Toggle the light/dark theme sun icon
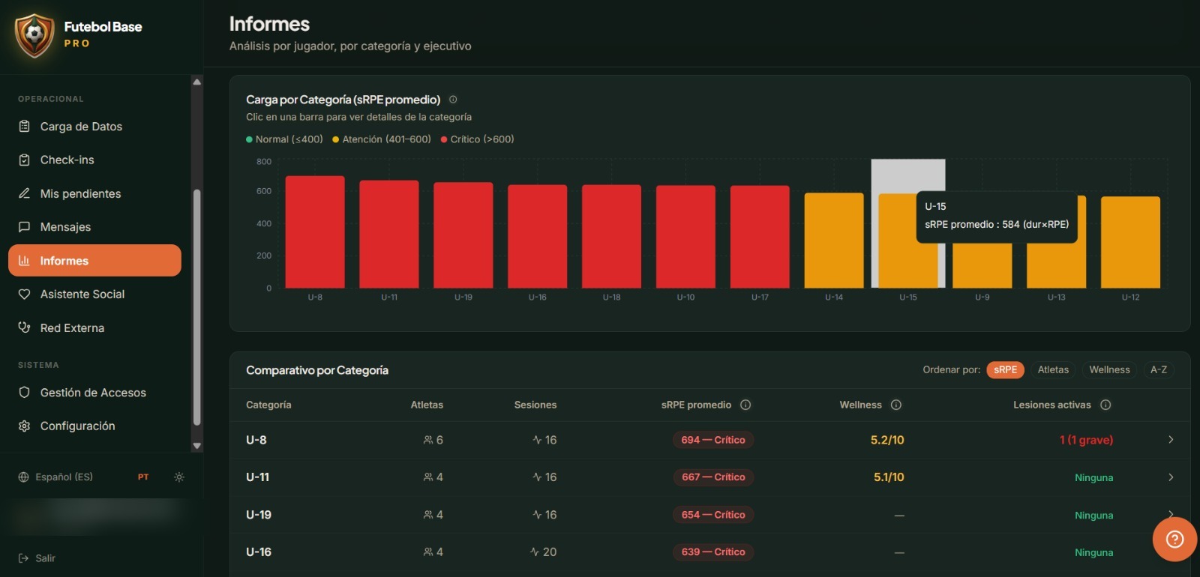Image resolution: width=1200 pixels, height=577 pixels. click(x=178, y=477)
